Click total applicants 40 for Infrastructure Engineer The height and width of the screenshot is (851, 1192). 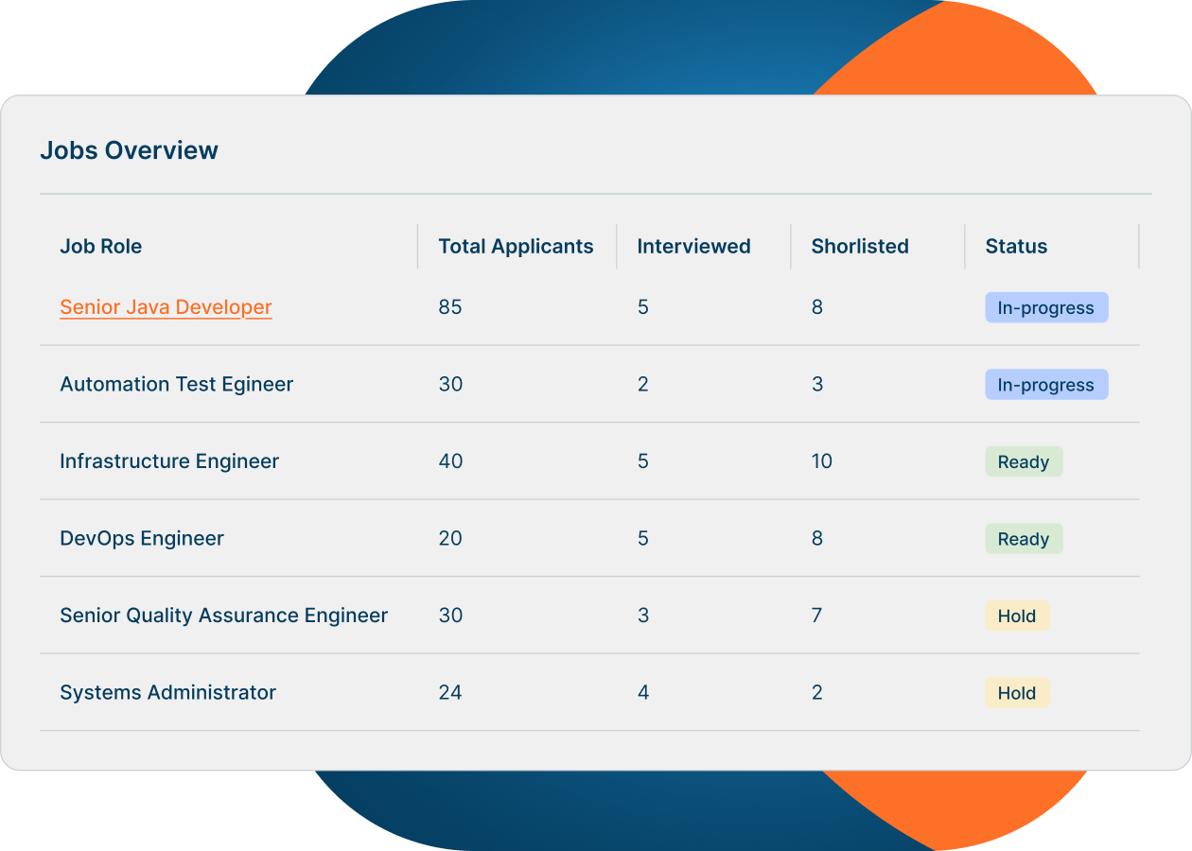450,461
